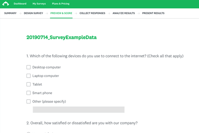
Task: Click the question 1 devices text
Action: click(107, 56)
